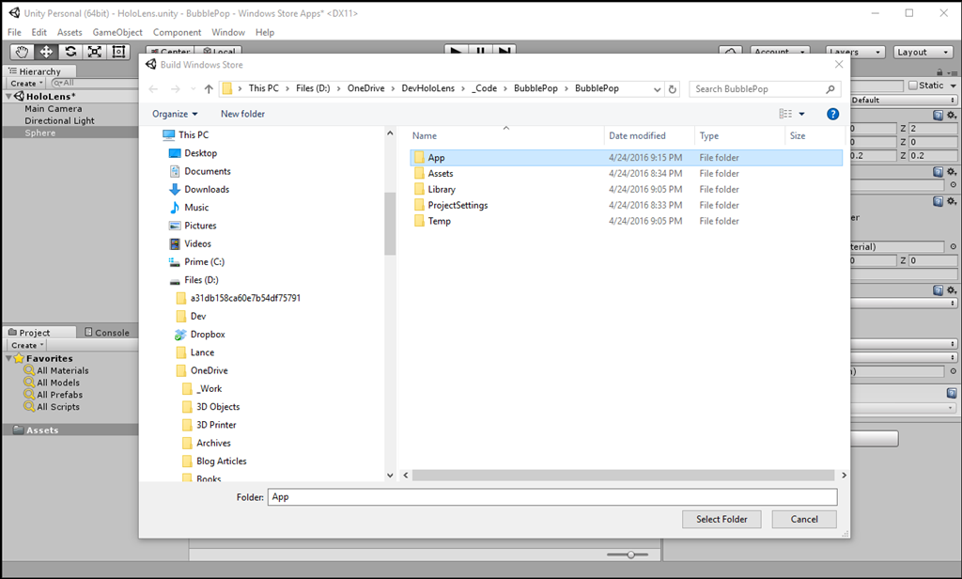Select Directional Light in Hierarchy
The width and height of the screenshot is (962, 579).
click(59, 121)
